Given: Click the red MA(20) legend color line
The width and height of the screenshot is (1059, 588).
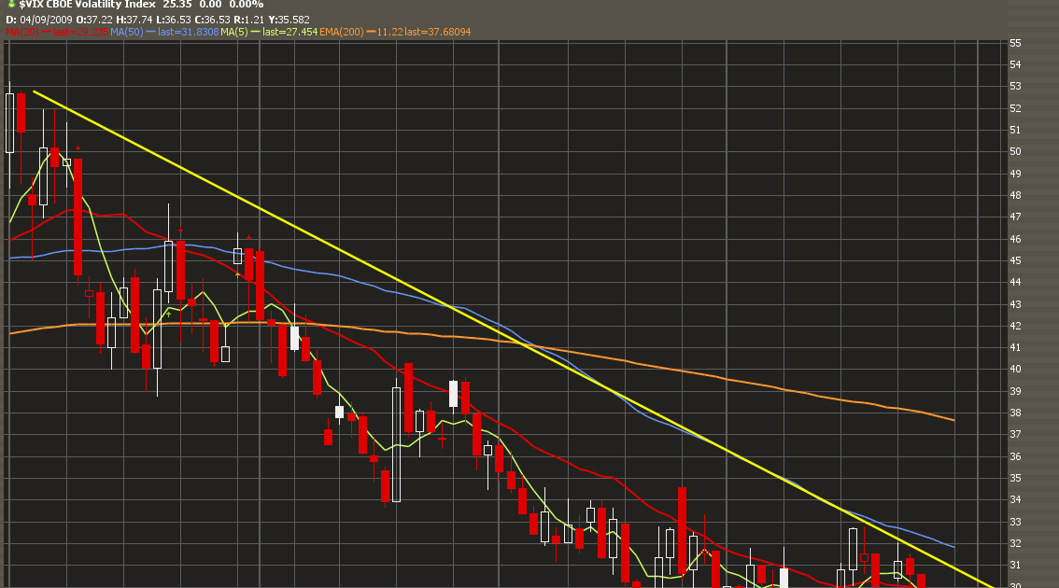Looking at the screenshot, I should (46, 32).
